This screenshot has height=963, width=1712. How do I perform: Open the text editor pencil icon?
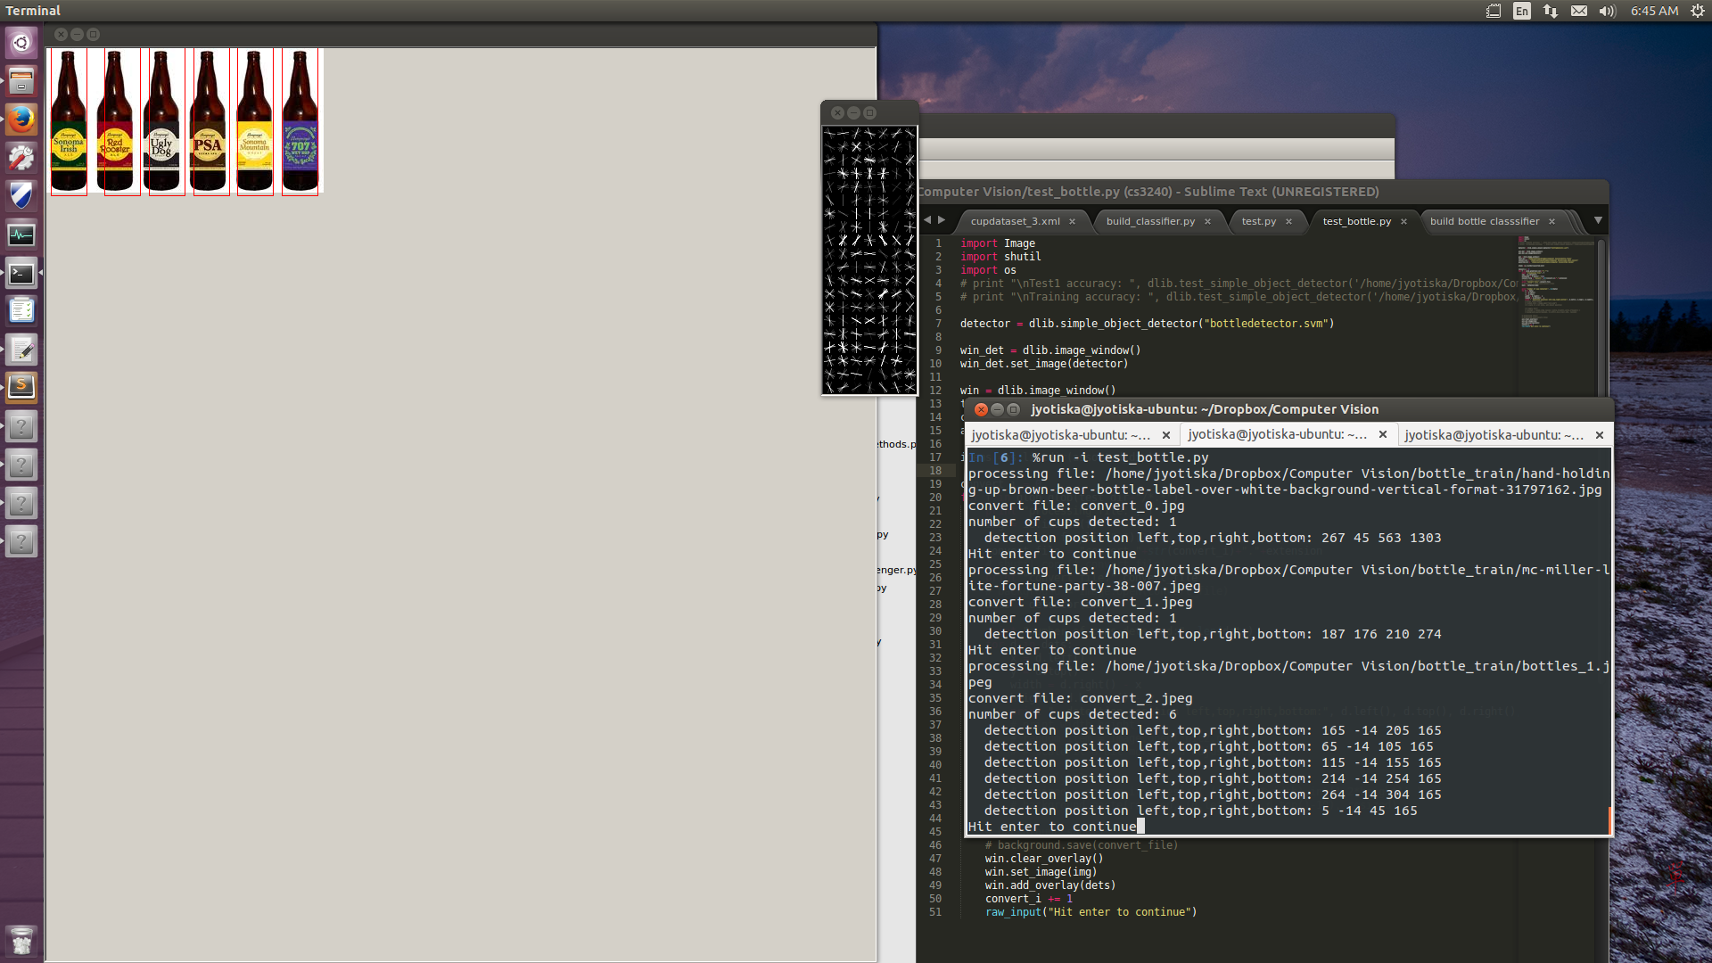(x=21, y=350)
